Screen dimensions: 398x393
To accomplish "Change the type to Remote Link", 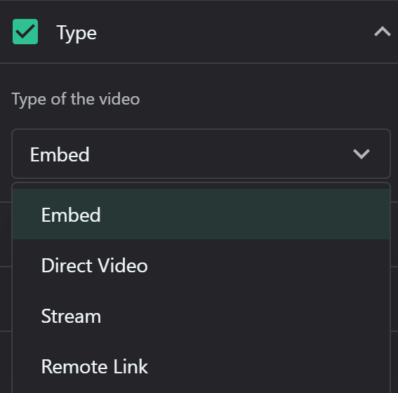I will (201, 366).
